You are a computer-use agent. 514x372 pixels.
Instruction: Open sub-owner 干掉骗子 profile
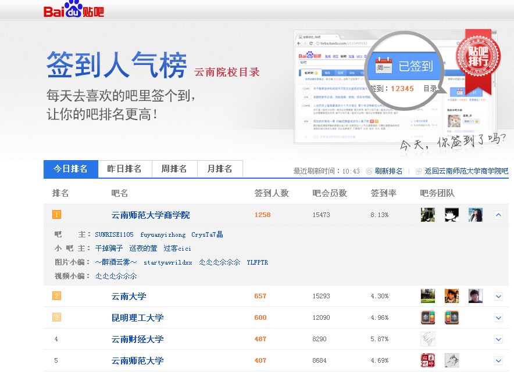tap(109, 248)
